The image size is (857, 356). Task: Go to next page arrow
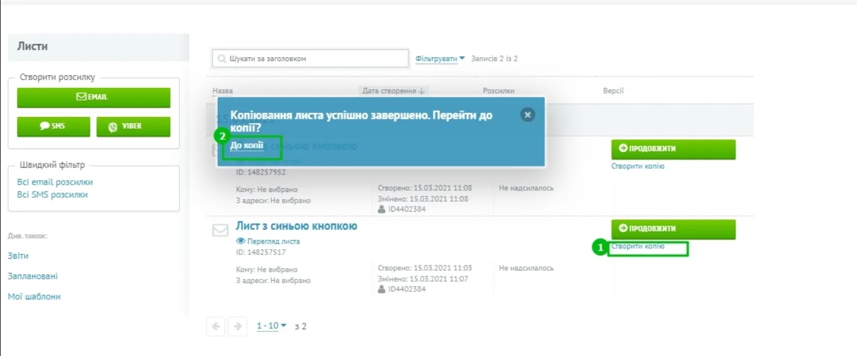pyautogui.click(x=237, y=326)
